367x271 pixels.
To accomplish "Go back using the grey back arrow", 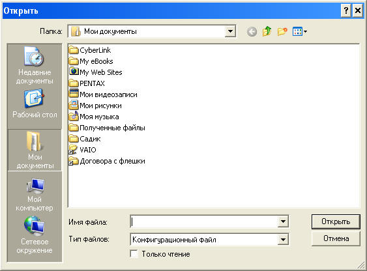I will pyautogui.click(x=252, y=31).
